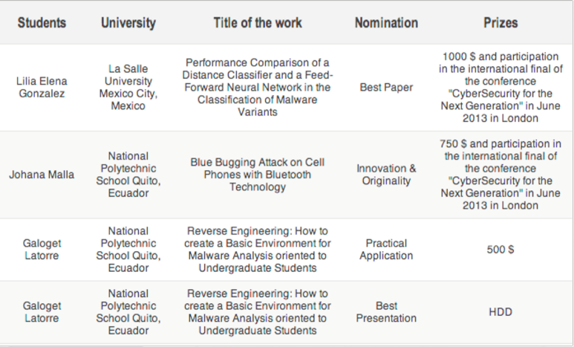Image resolution: width=574 pixels, height=347 pixels.
Task: Click the Students column header
Action: [42, 23]
